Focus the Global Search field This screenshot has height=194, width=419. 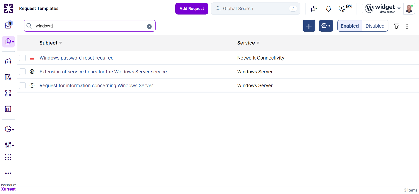coord(255,9)
